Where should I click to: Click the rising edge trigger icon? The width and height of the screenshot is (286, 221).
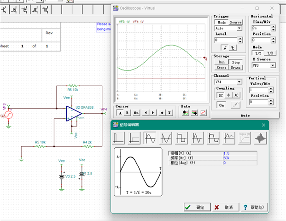[x=224, y=48]
